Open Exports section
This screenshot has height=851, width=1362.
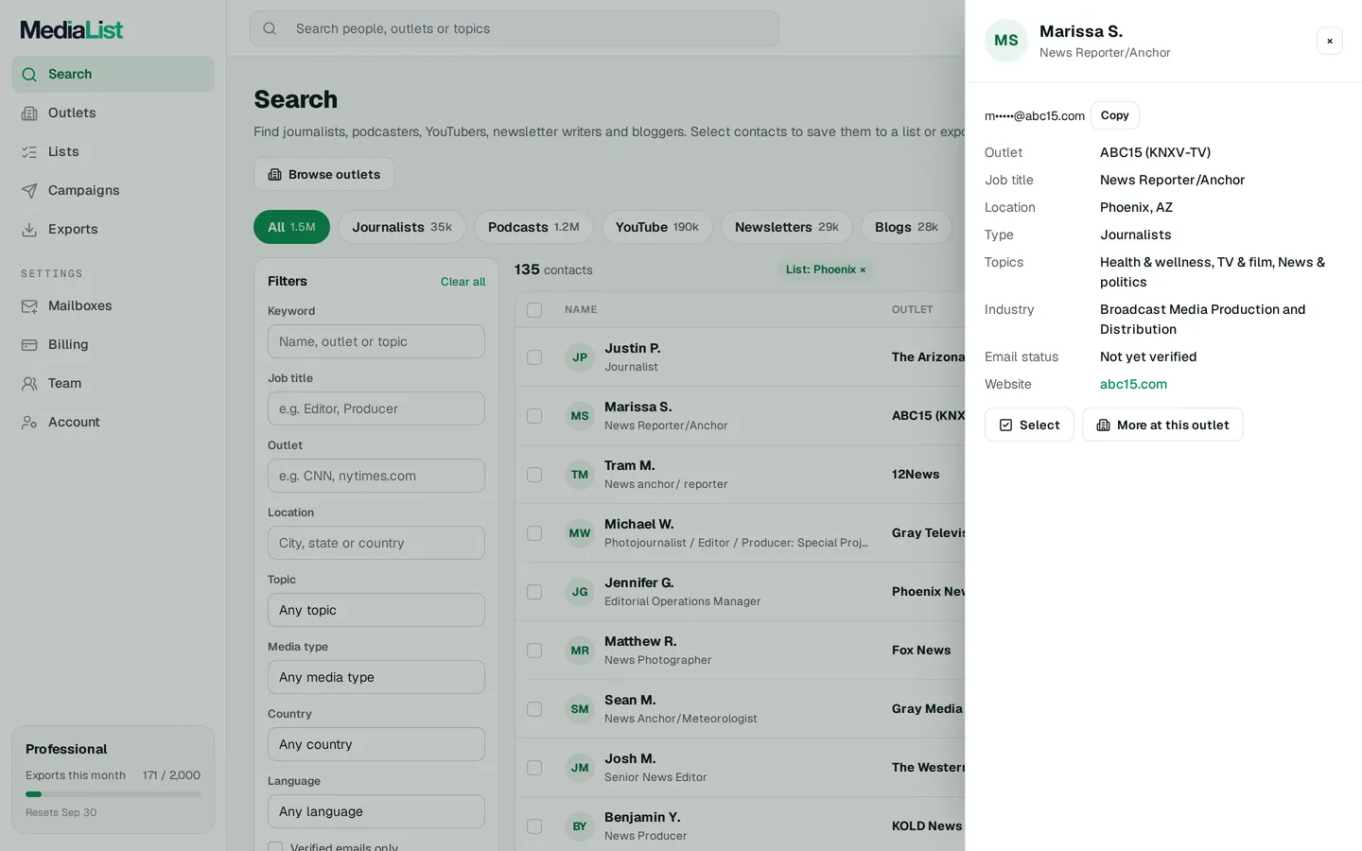(x=113, y=229)
